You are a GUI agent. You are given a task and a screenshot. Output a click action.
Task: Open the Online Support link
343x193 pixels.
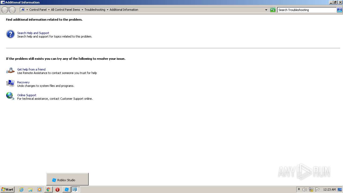(27, 95)
